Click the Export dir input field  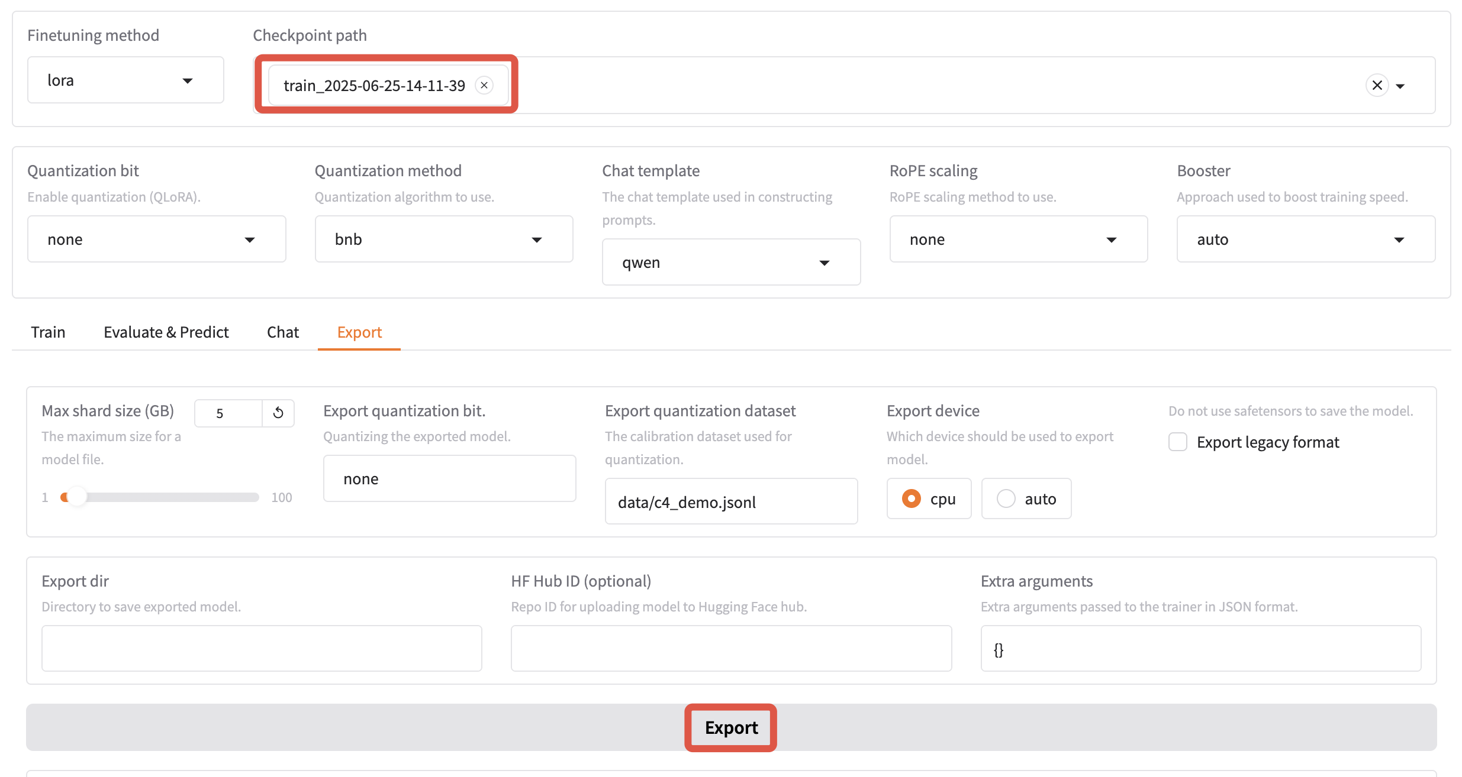262,649
